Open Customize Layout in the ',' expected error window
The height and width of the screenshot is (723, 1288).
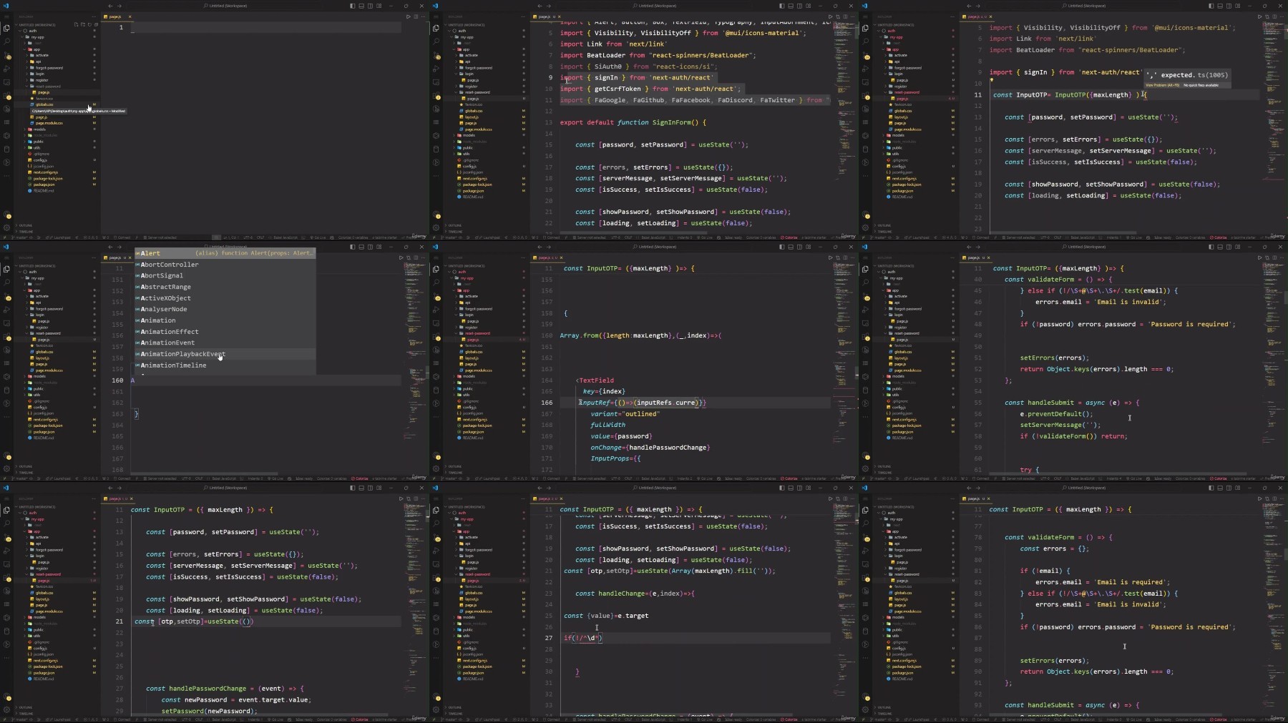1238,6
